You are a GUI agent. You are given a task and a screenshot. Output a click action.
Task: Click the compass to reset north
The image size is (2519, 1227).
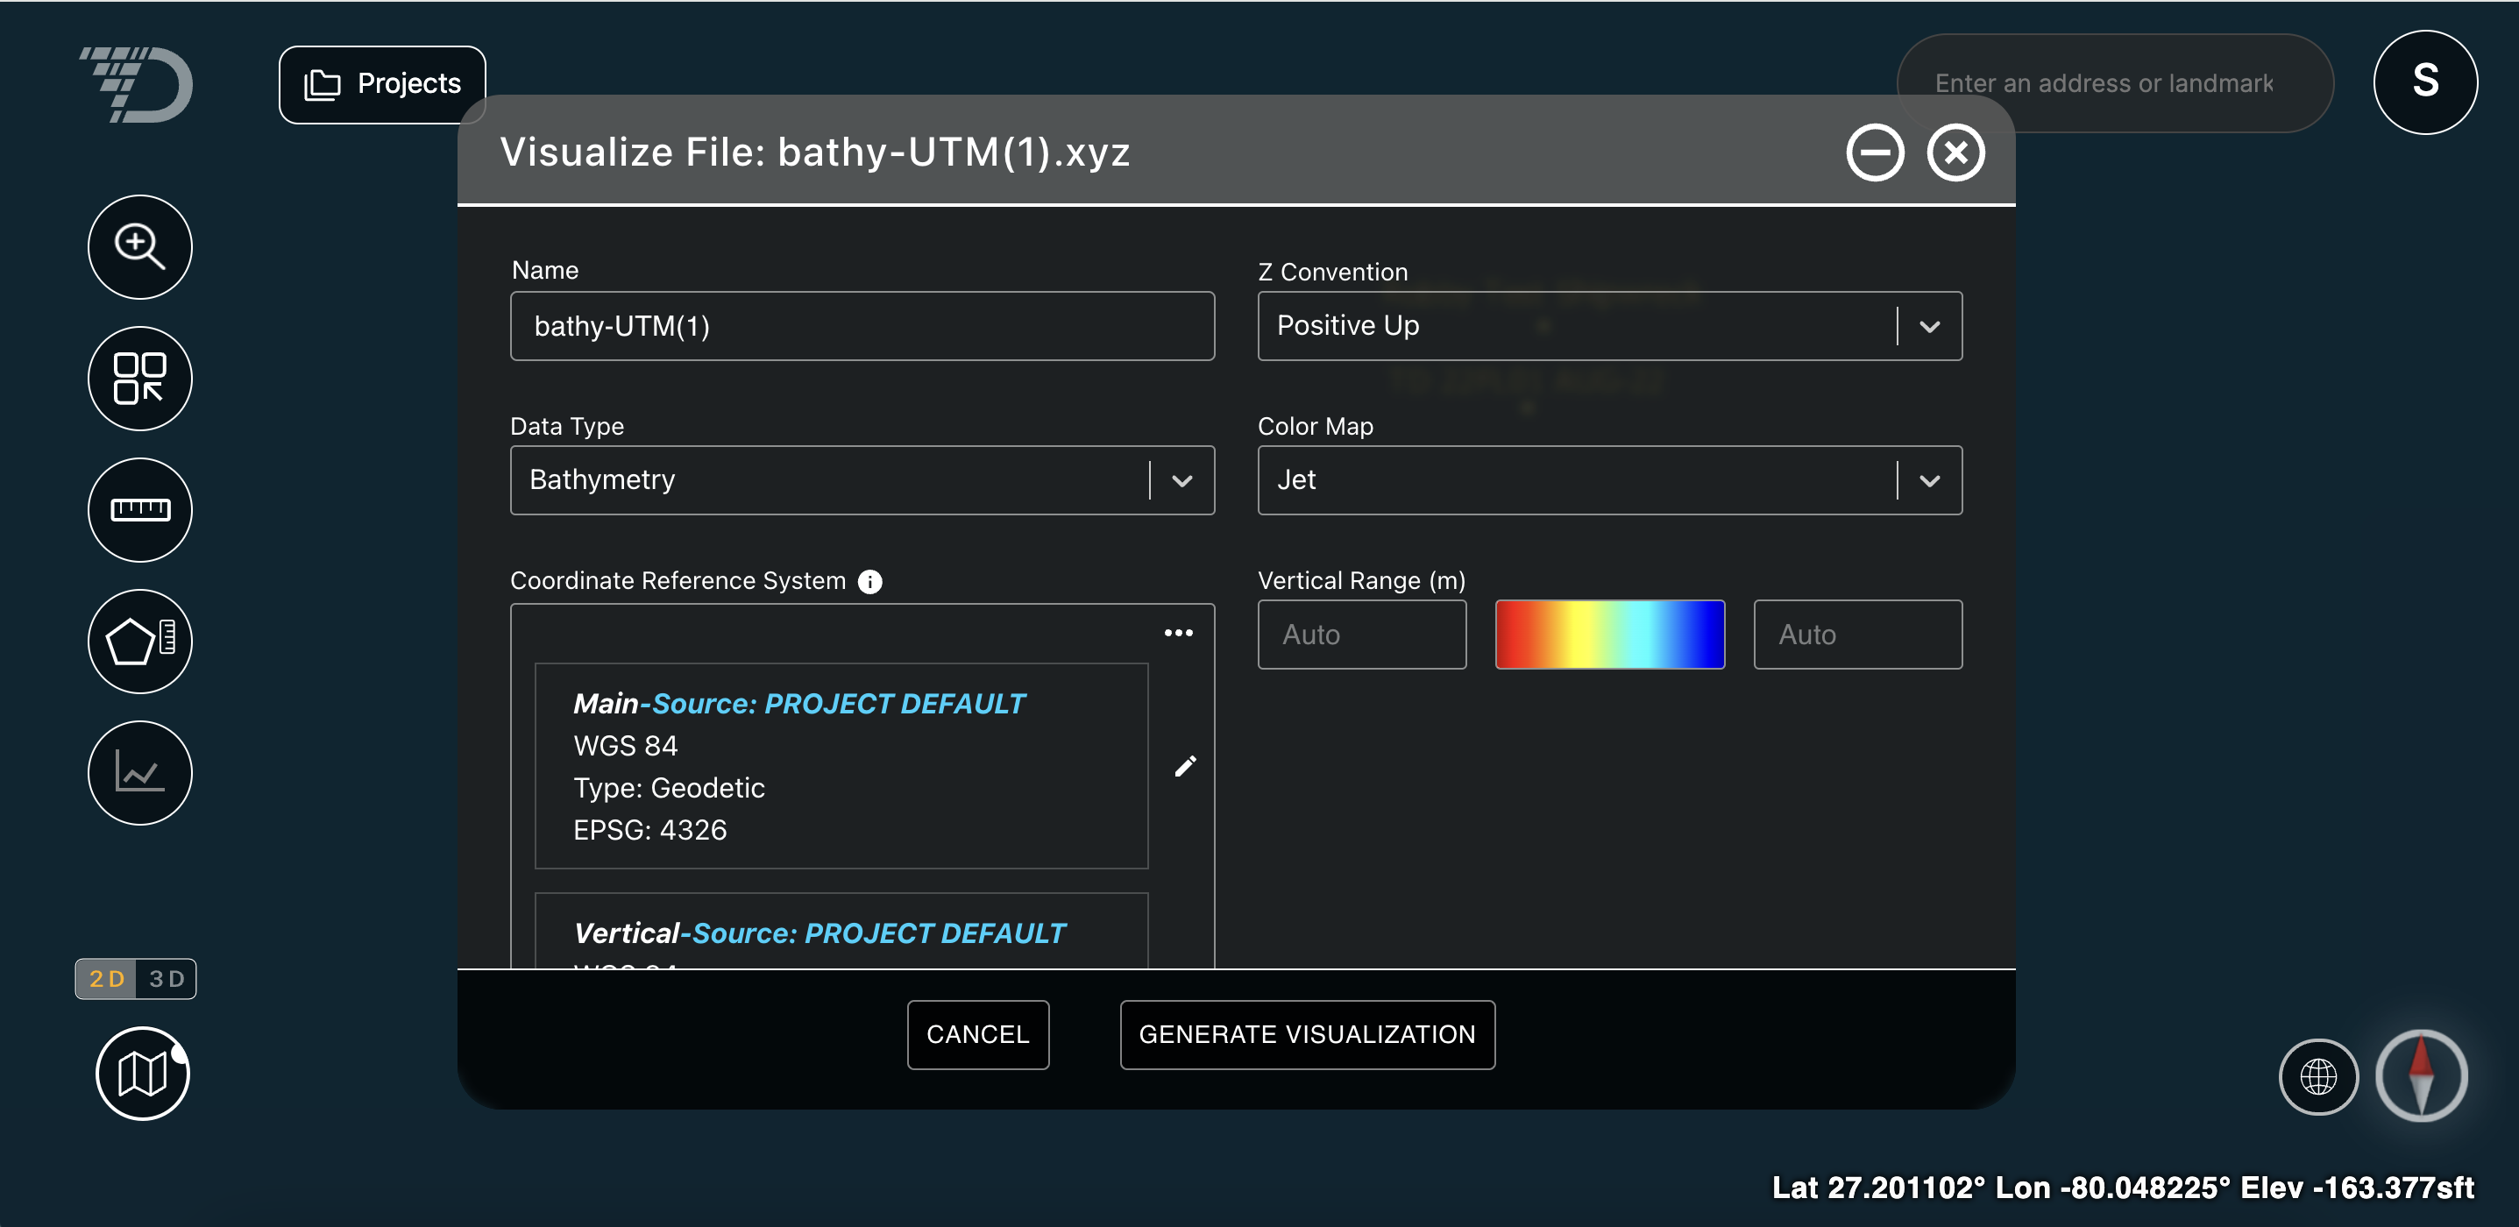click(x=2421, y=1075)
